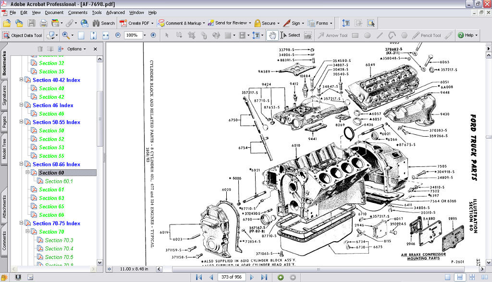
Task: Open the Section 61 bookmark
Action: coord(51,189)
